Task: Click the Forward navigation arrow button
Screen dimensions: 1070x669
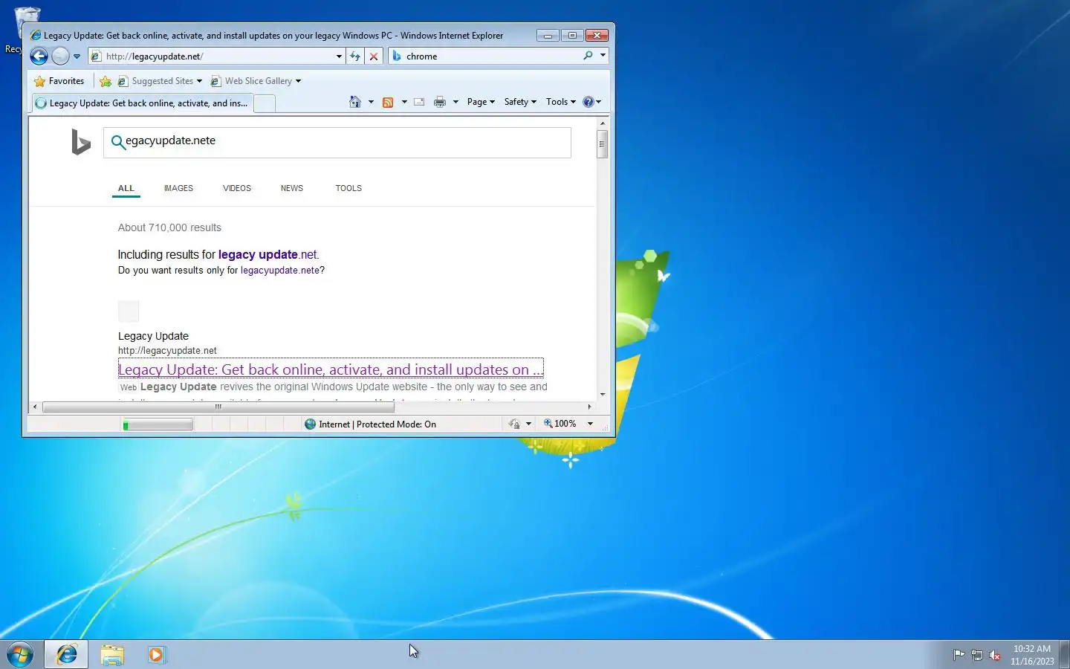Action: coord(60,56)
